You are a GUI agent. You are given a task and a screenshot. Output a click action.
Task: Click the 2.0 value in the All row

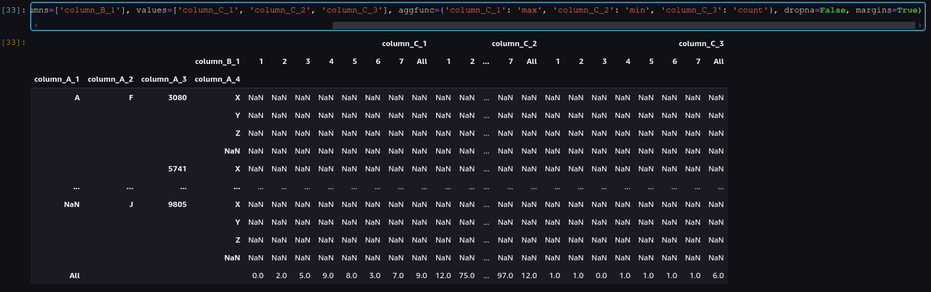pos(281,276)
